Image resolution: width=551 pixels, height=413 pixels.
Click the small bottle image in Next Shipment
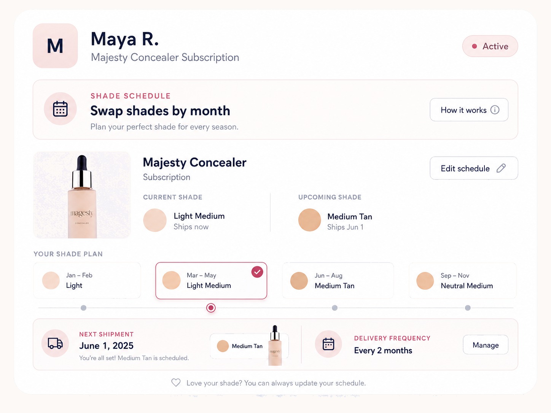(275, 345)
